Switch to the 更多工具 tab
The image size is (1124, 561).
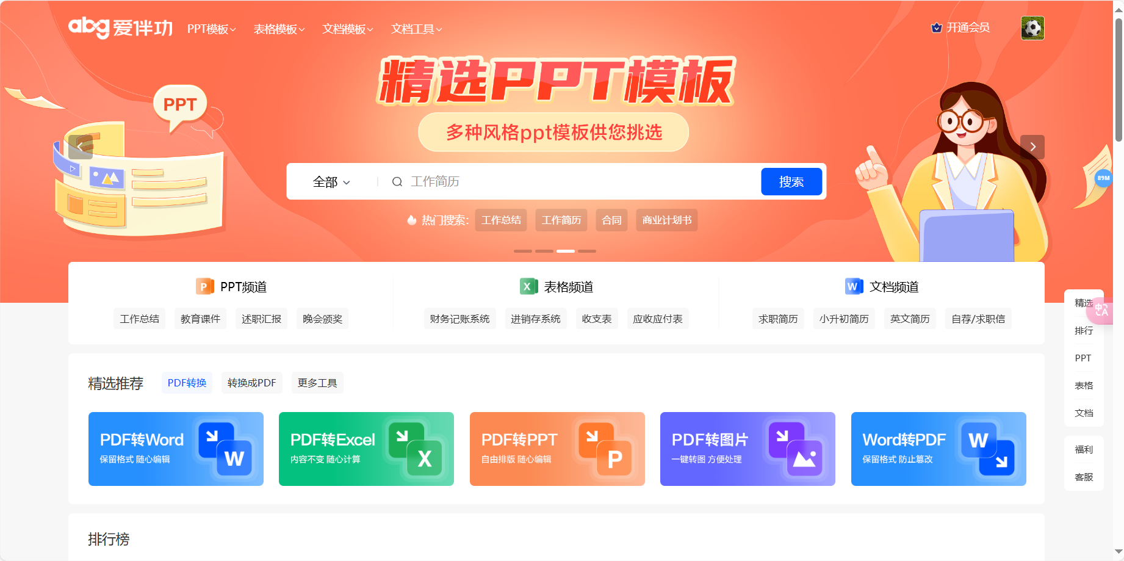[x=317, y=383]
